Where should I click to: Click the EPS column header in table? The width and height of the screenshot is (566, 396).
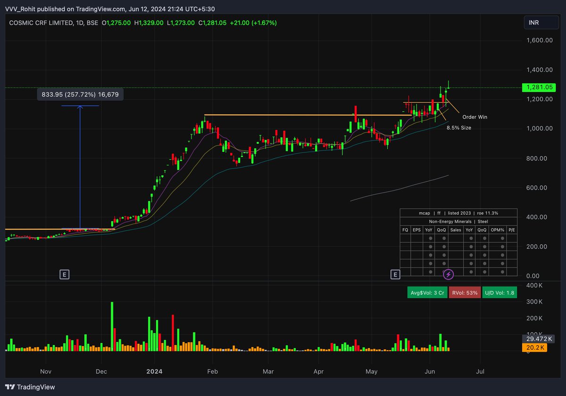416,230
